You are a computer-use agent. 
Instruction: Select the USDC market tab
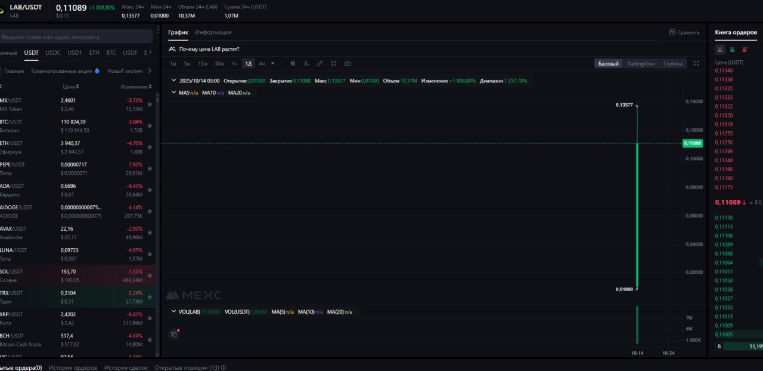53,52
